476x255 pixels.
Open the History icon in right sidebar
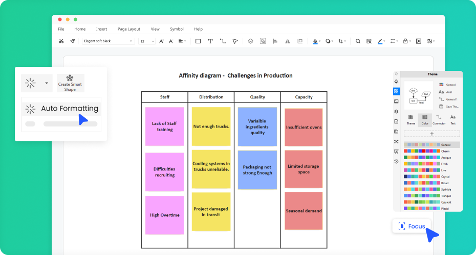tap(396, 162)
